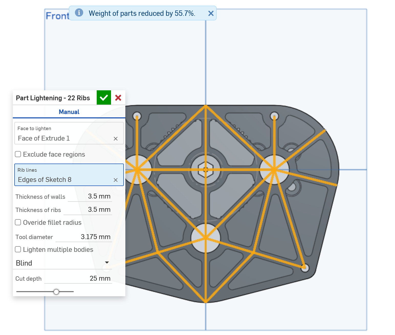395x335 pixels.
Task: Dismiss the weight reduction notification
Action: click(211, 14)
